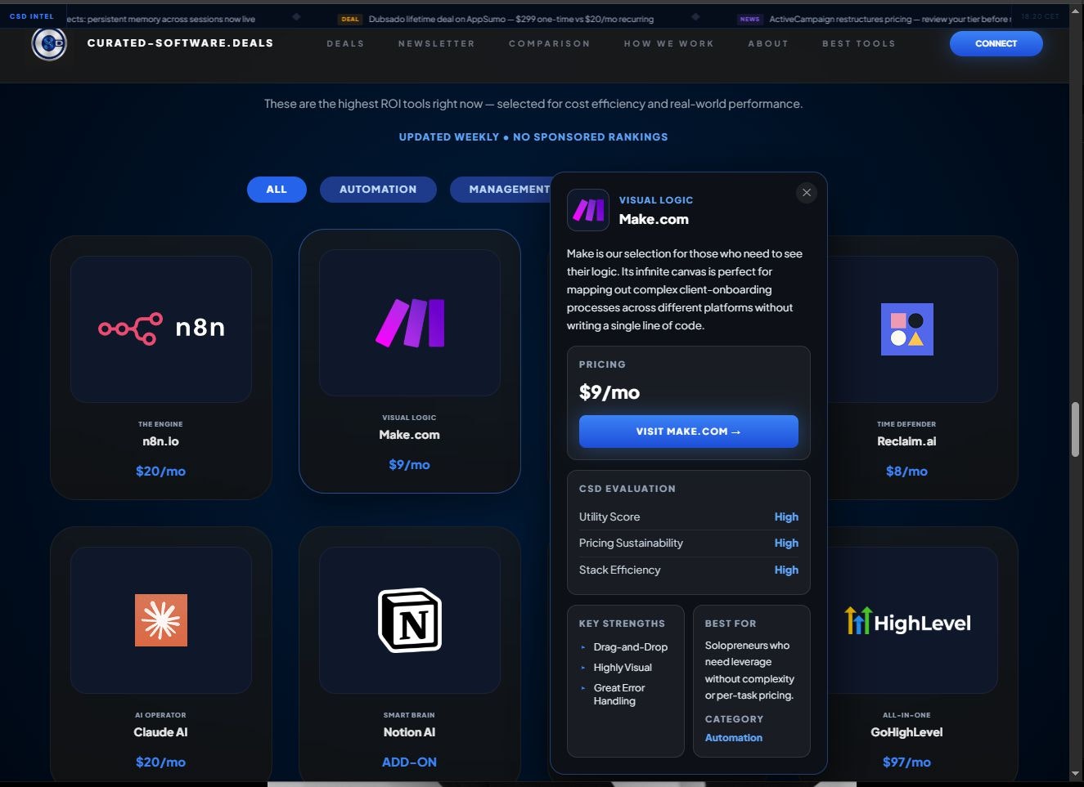Select the ALL filter pill
The height and width of the screenshot is (787, 1084).
click(277, 189)
